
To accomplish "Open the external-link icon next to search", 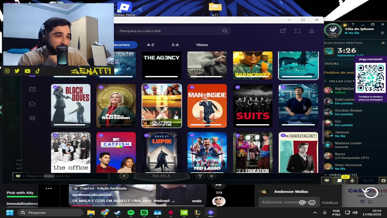I will pos(283,31).
